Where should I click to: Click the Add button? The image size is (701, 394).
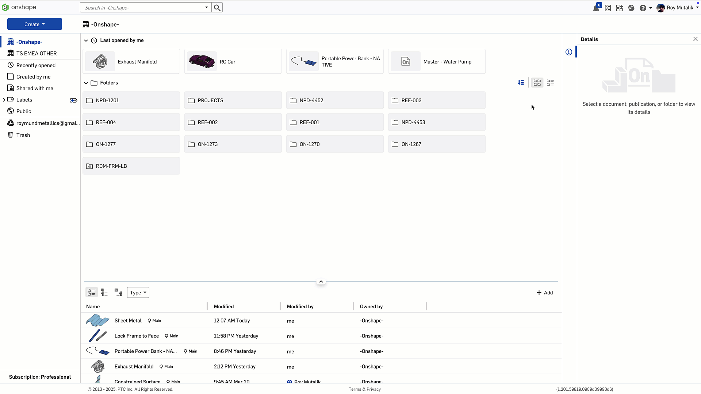coord(545,293)
